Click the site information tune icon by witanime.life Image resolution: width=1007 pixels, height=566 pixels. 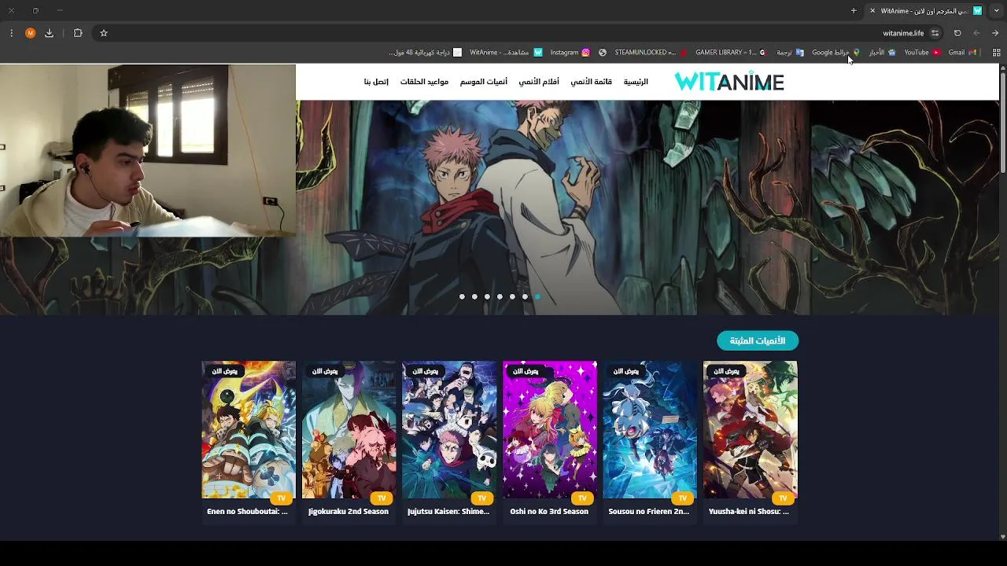tap(935, 33)
